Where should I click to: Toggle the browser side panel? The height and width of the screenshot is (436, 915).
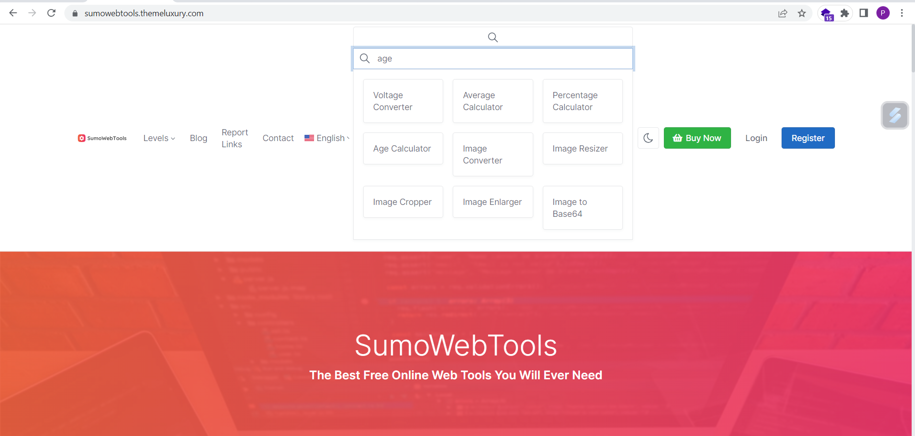point(864,13)
